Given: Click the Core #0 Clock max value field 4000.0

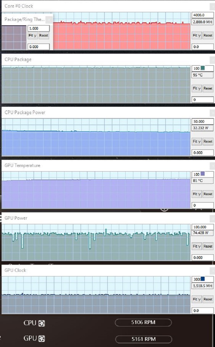Looking at the screenshot, I should point(203,15).
